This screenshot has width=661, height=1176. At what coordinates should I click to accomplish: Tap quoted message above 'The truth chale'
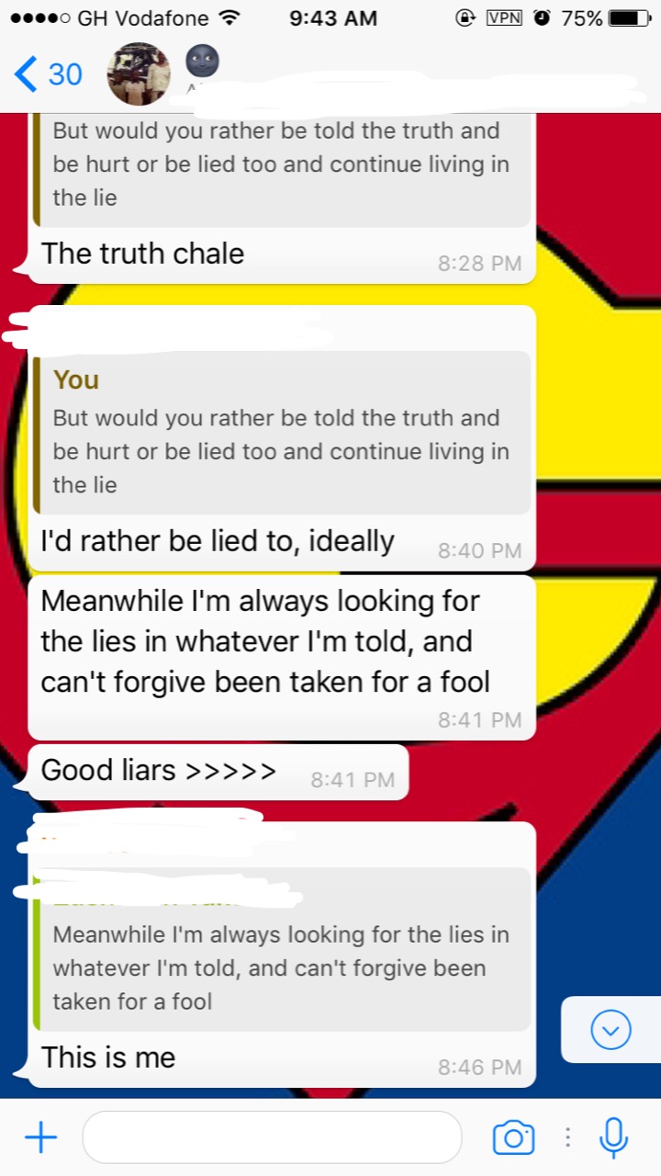(x=282, y=170)
